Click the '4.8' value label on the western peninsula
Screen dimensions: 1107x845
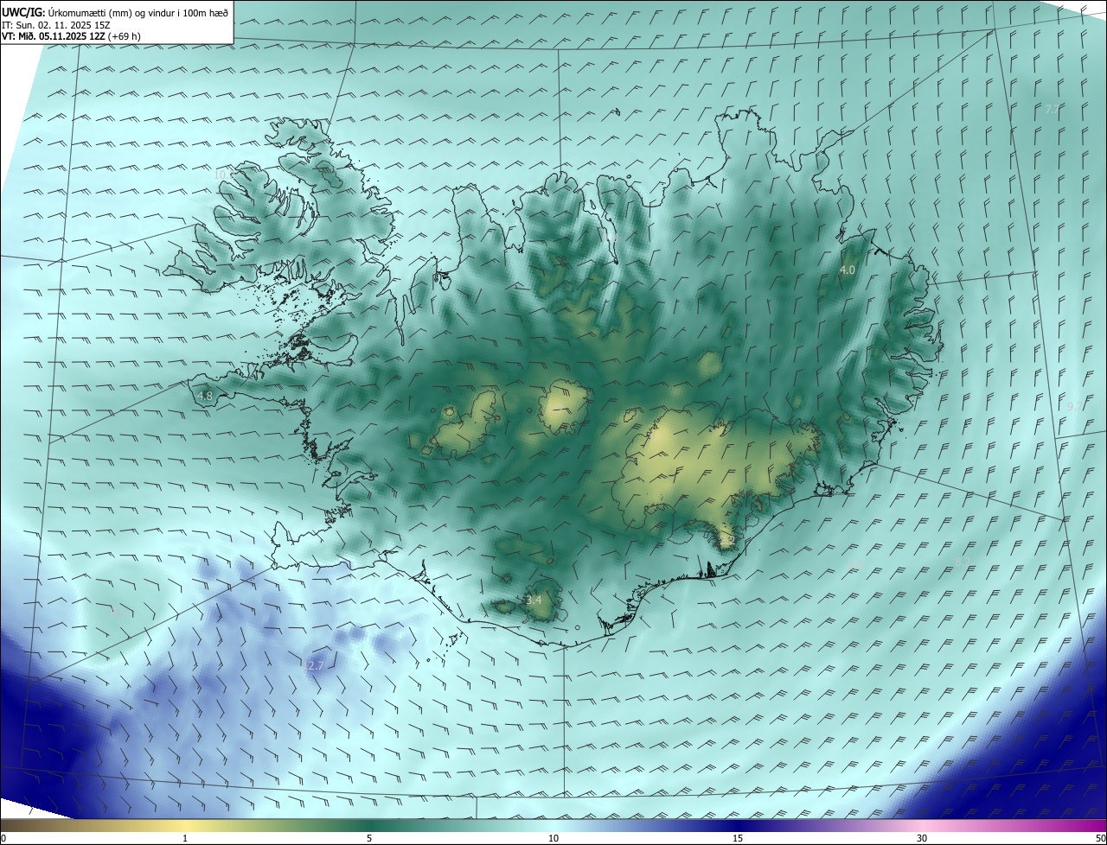pos(205,397)
